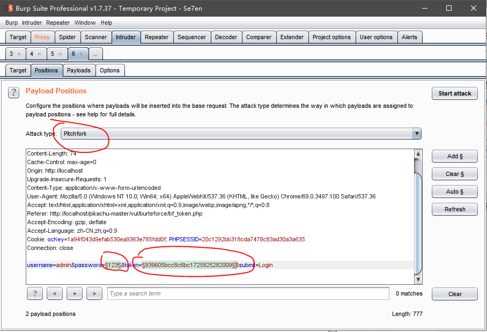The height and width of the screenshot is (332, 487).
Task: Open the Project options tab
Action: pos(331,37)
